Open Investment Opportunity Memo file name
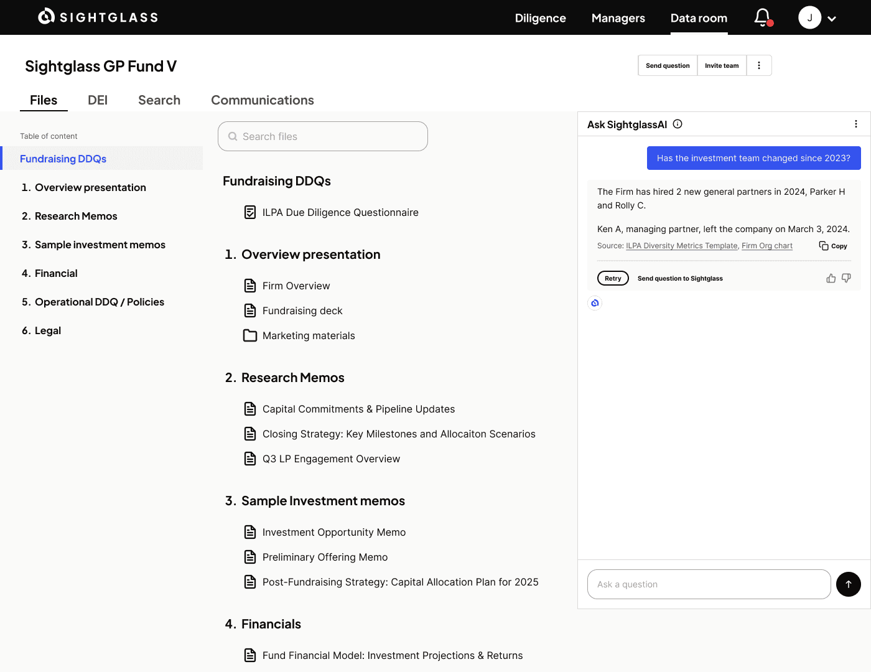Screen dimensions: 871x672 pyautogui.click(x=334, y=532)
